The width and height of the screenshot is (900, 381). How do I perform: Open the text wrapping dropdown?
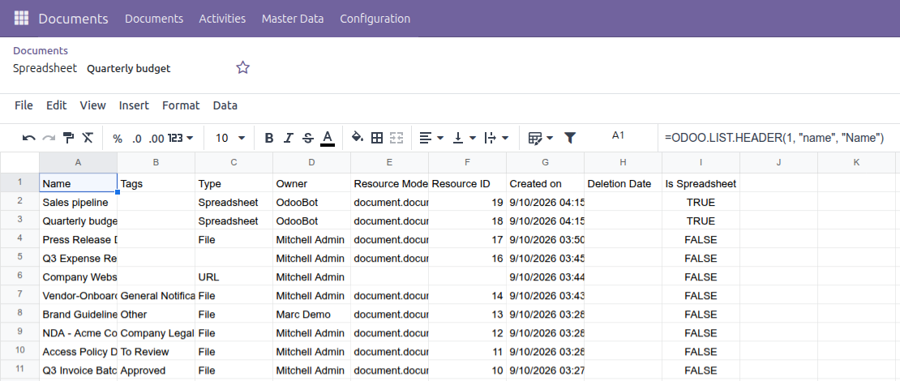tap(496, 138)
